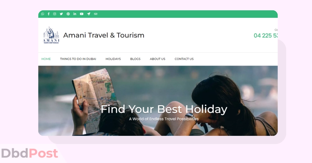This screenshot has width=312, height=163.
Task: Open THINGS TO DO IN DUBAI menu
Action: tap(78, 59)
